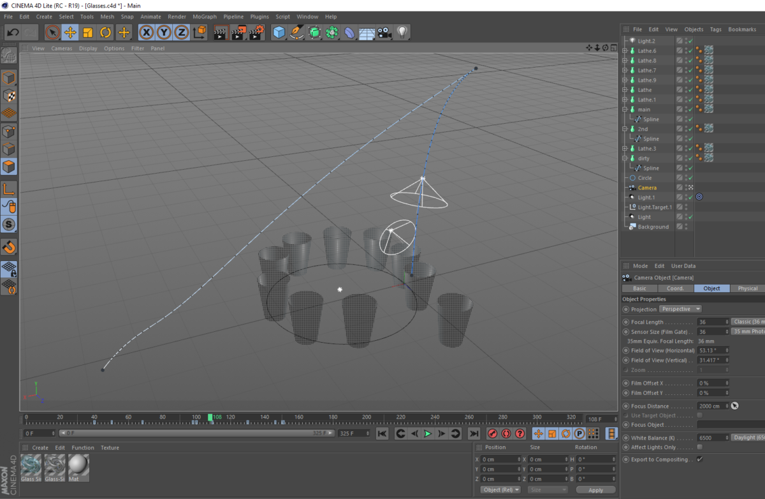The width and height of the screenshot is (765, 499).
Task: Open the Render menu
Action: (177, 17)
